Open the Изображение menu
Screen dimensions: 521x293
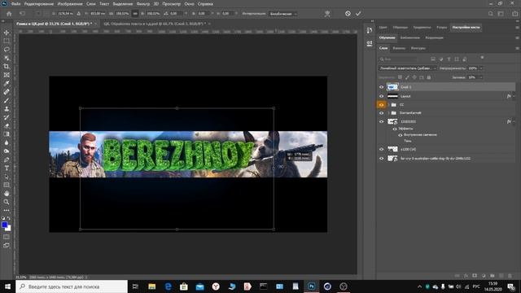click(70, 4)
